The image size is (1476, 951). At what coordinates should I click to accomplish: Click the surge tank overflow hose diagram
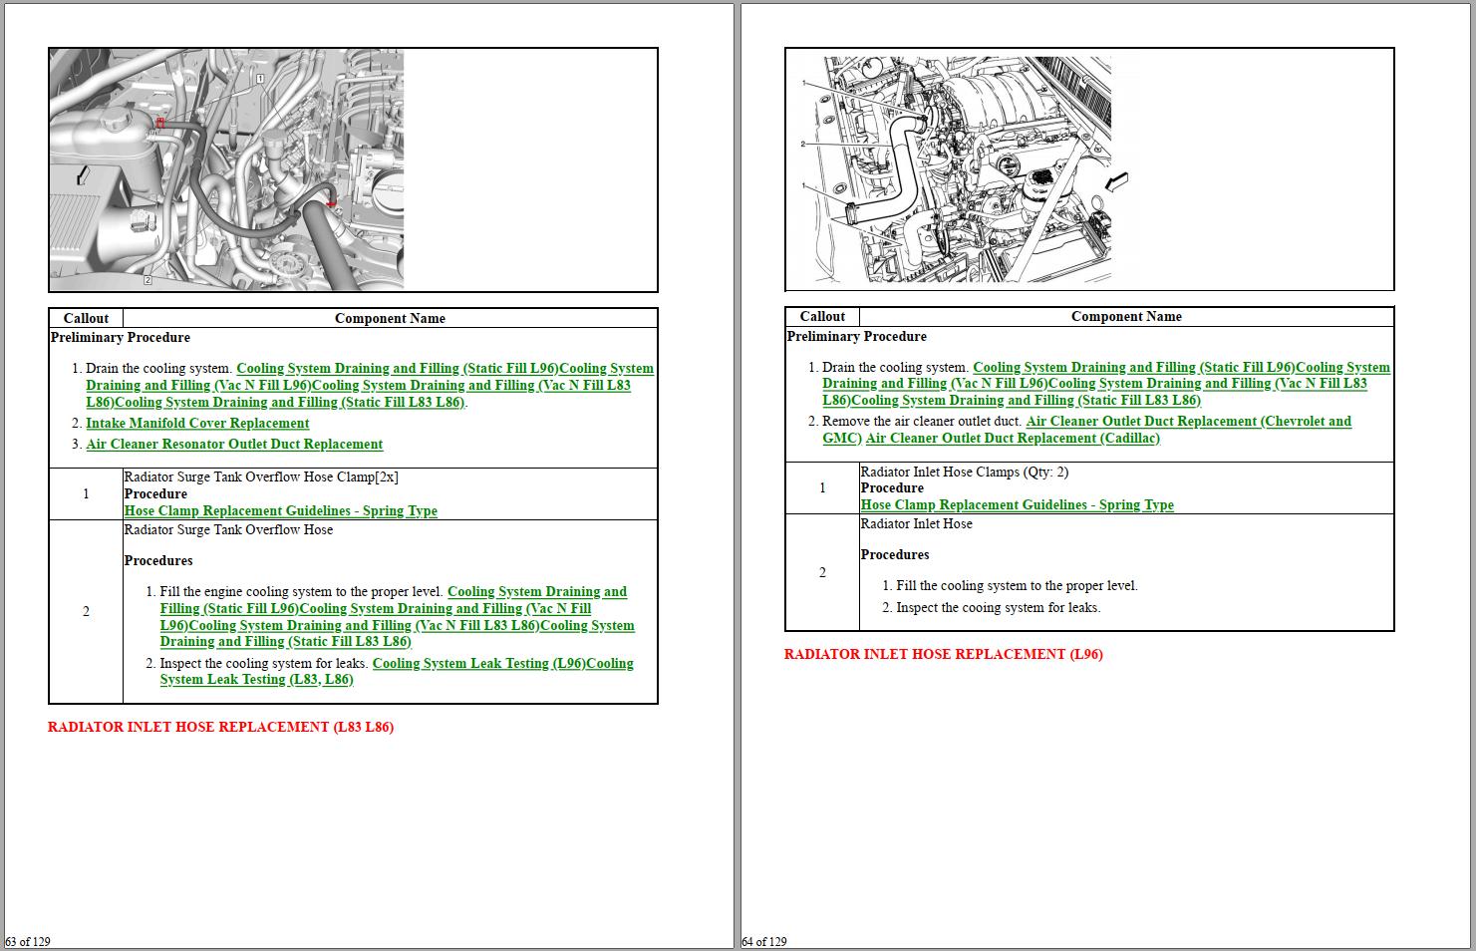tap(227, 169)
